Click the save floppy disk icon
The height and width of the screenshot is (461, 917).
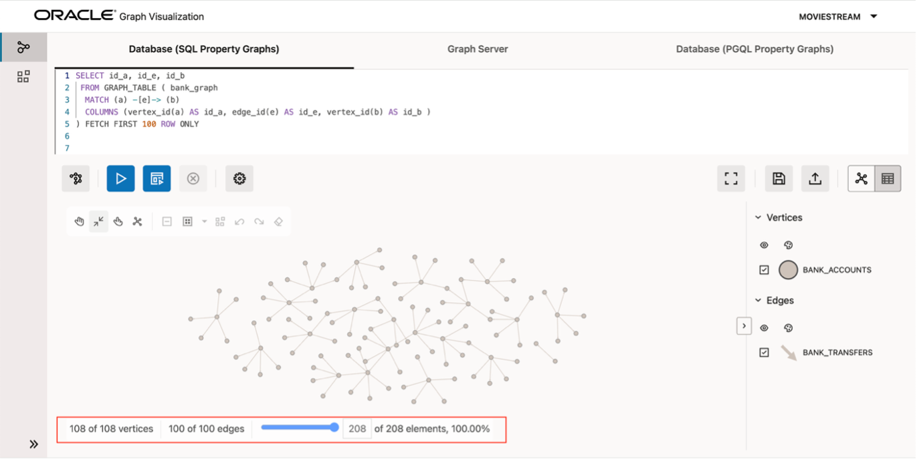click(x=779, y=178)
